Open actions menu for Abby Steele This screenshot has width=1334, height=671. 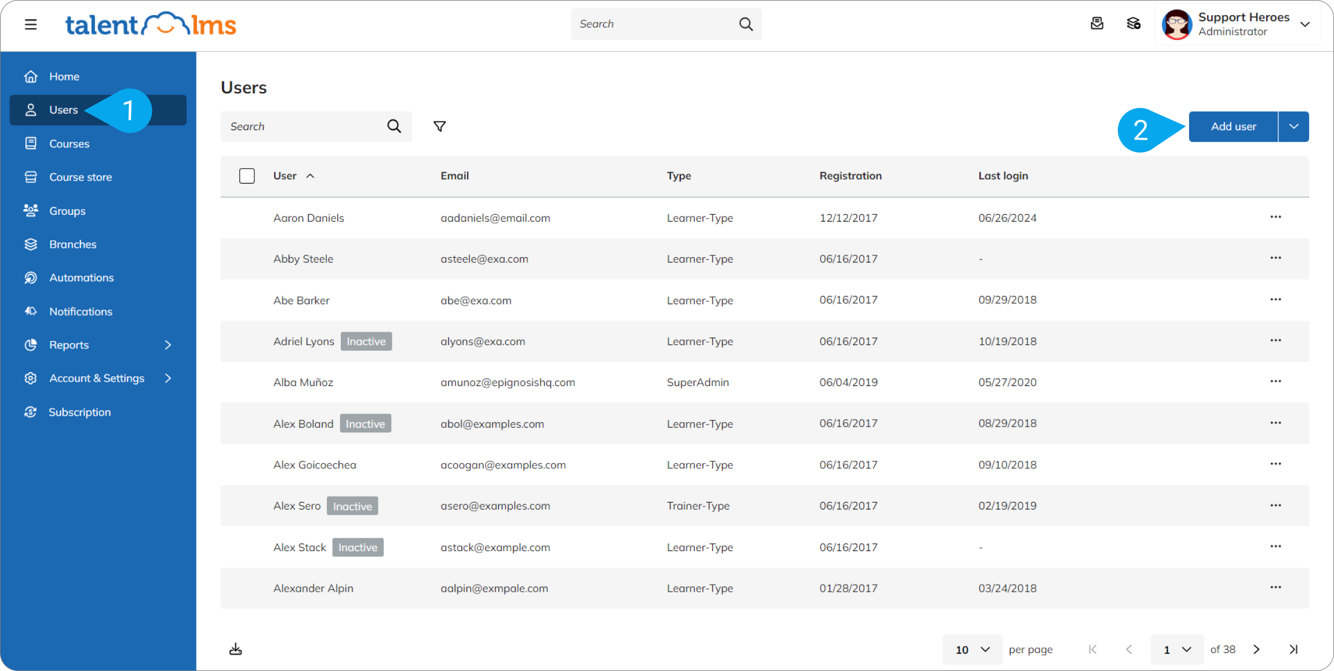tap(1275, 258)
